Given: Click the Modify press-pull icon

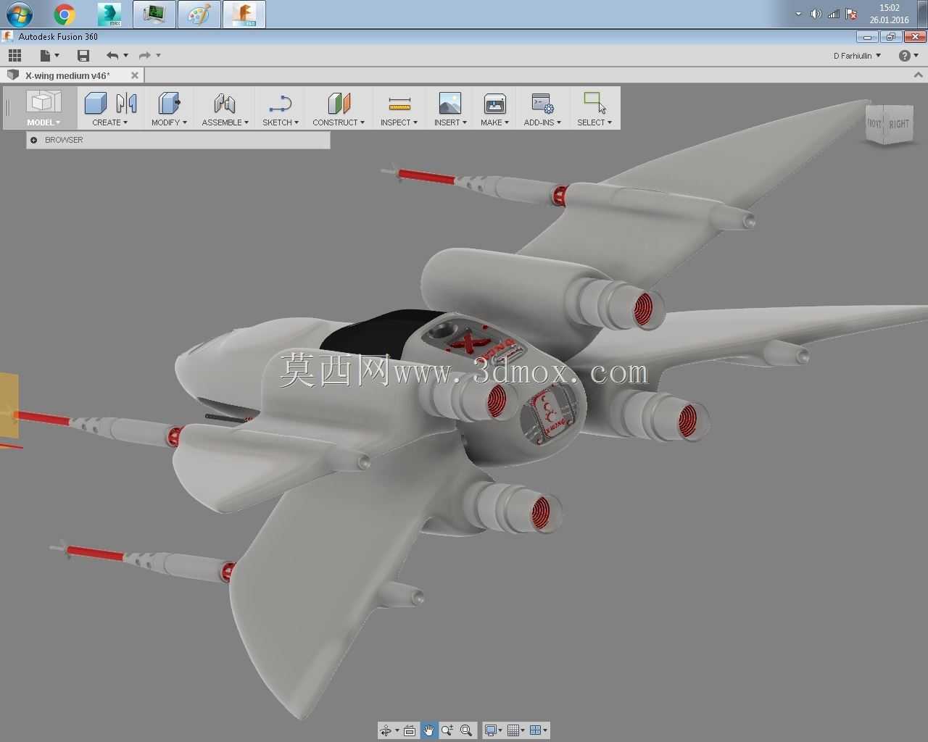Looking at the screenshot, I should 170,103.
